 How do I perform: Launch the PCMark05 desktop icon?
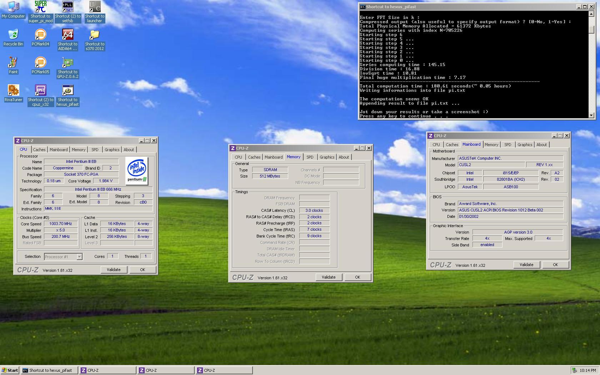40,65
